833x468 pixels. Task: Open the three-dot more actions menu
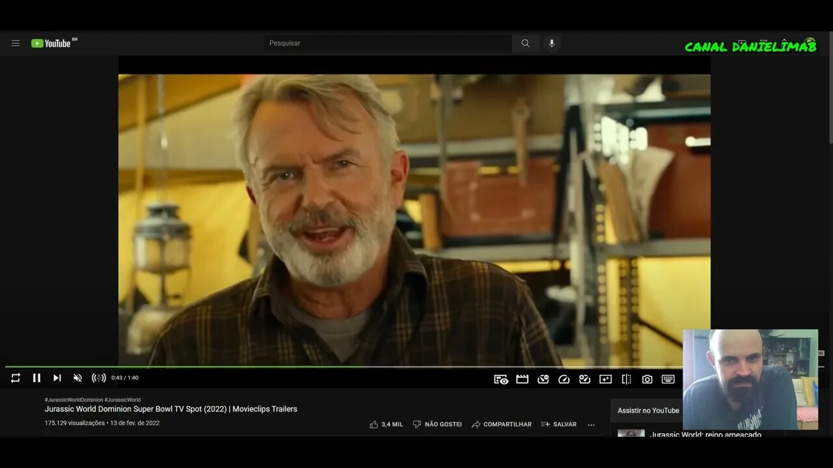tap(591, 424)
